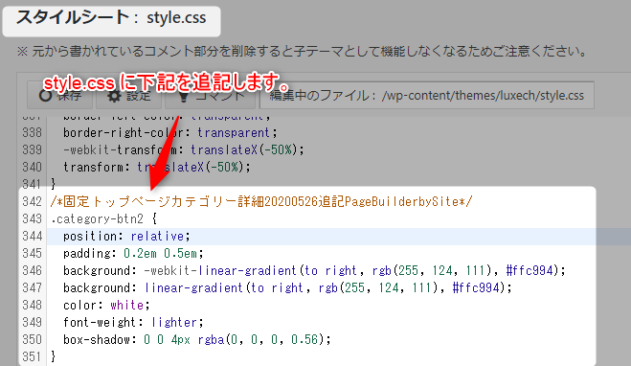The height and width of the screenshot is (366, 631).
Task: Click the -webkit-linear-gradient background line
Action: click(314, 270)
